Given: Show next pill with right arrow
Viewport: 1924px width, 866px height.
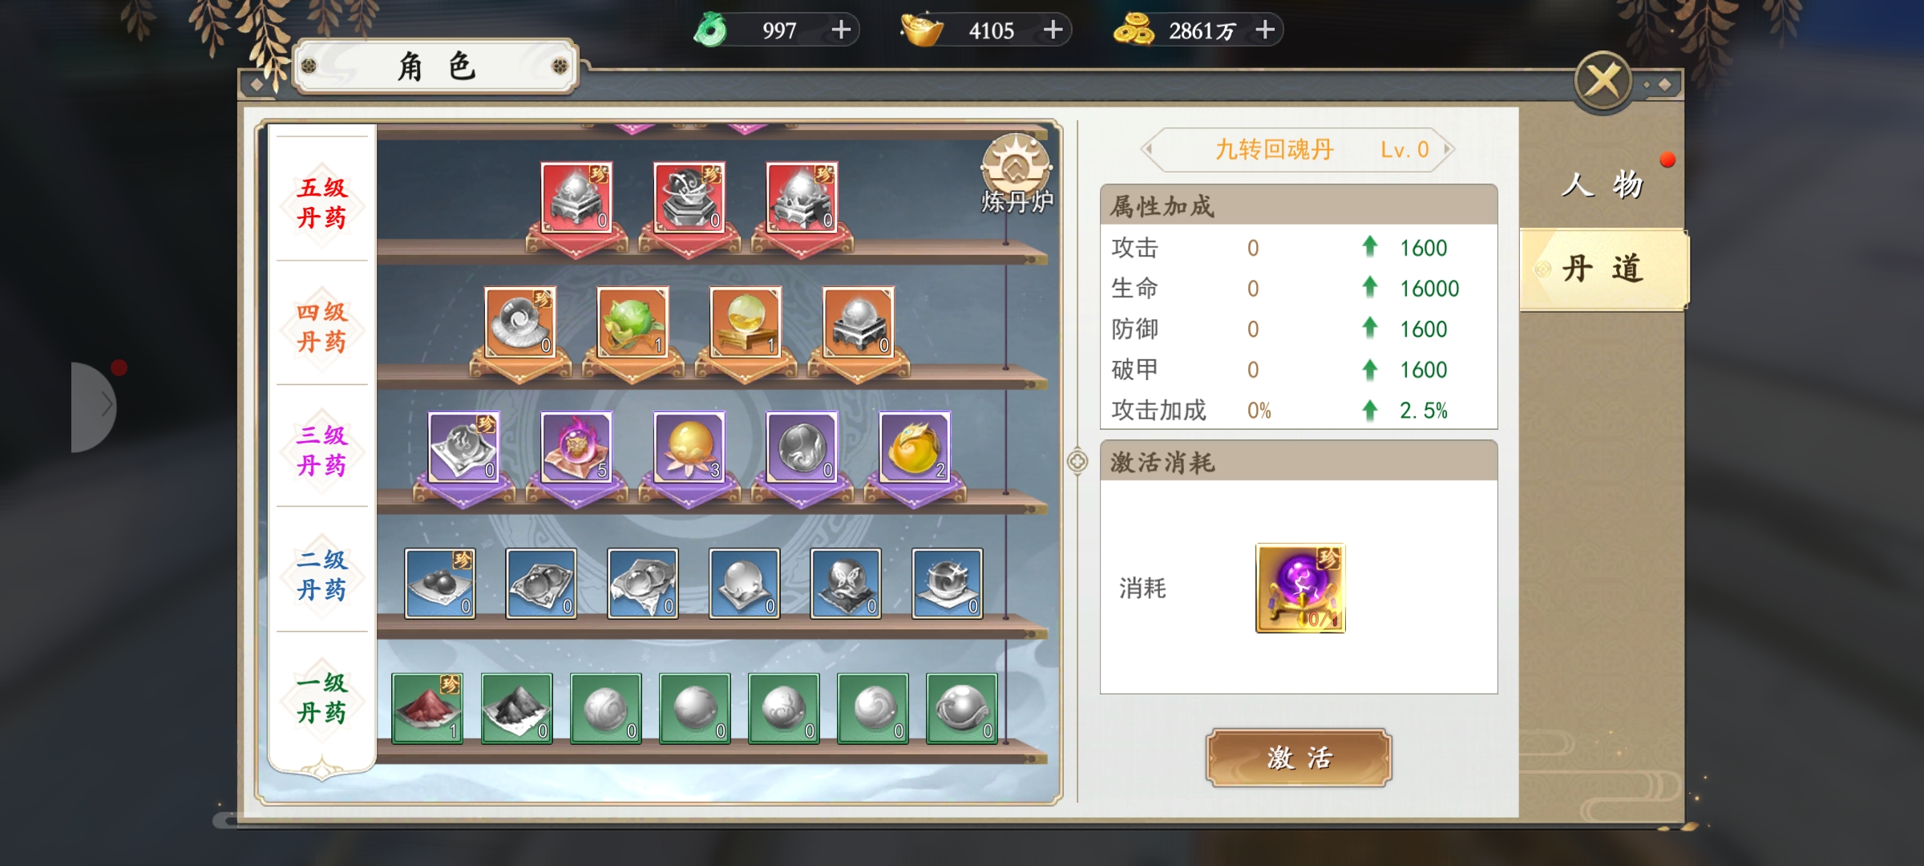Looking at the screenshot, I should (1448, 149).
